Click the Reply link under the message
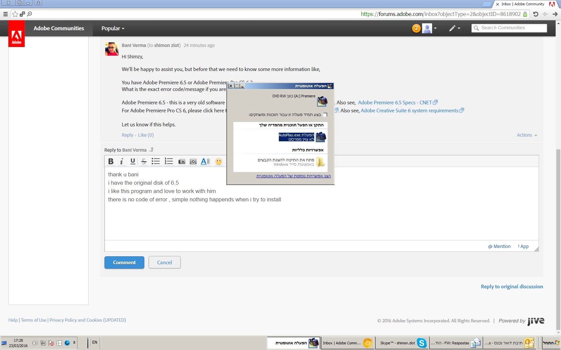This screenshot has width=561, height=350. pos(128,135)
